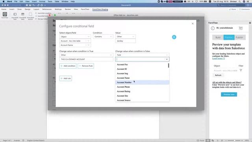252x142 pixels.
Task: Click the Comments button in Word
Action: click(244, 9)
